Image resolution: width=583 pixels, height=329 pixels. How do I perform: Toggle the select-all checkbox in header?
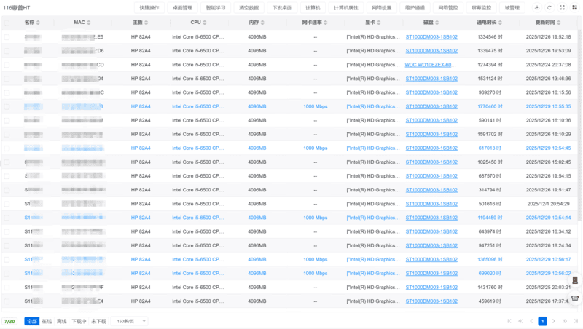[x=7, y=23]
